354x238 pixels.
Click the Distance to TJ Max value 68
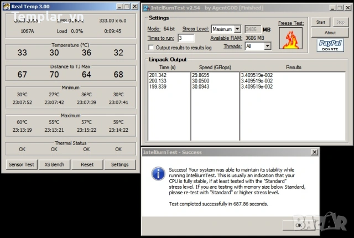point(118,74)
